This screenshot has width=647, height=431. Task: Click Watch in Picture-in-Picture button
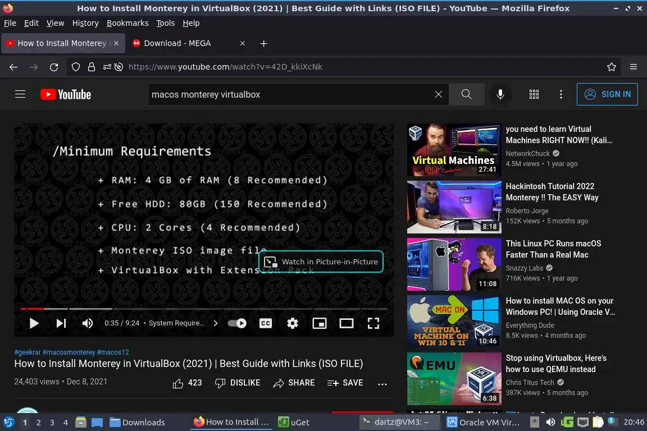point(321,262)
